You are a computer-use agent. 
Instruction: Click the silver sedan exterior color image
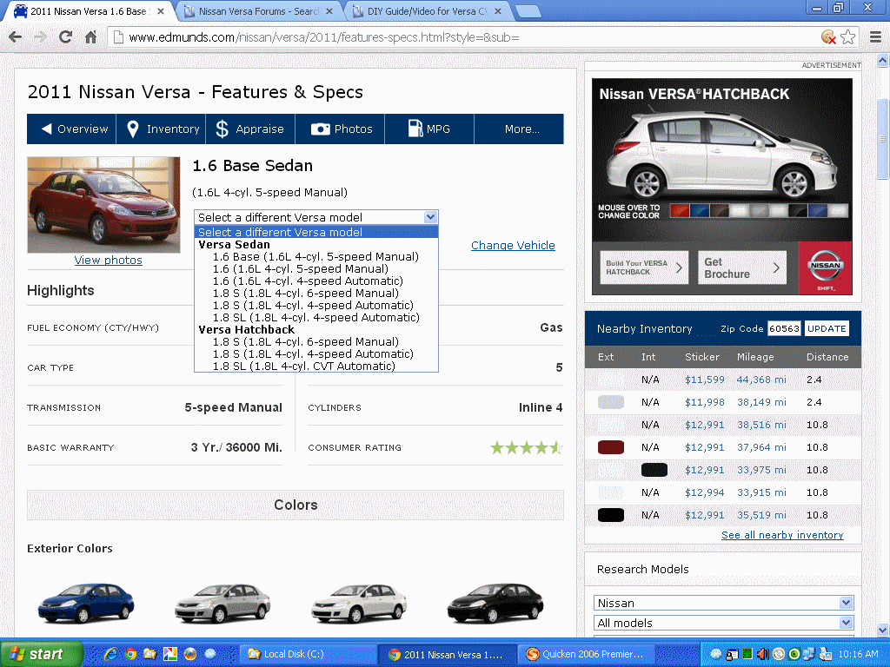pyautogui.click(x=222, y=603)
